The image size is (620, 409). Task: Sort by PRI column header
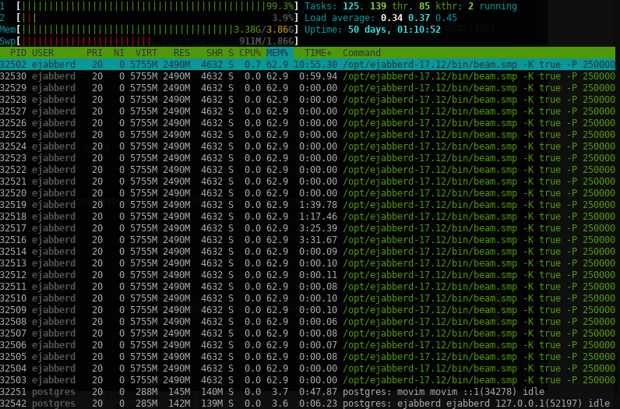[x=94, y=53]
